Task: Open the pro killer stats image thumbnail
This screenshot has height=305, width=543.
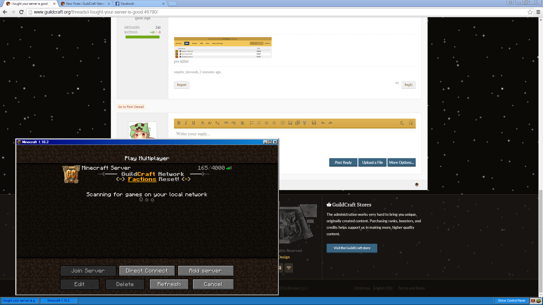Action: [223, 47]
